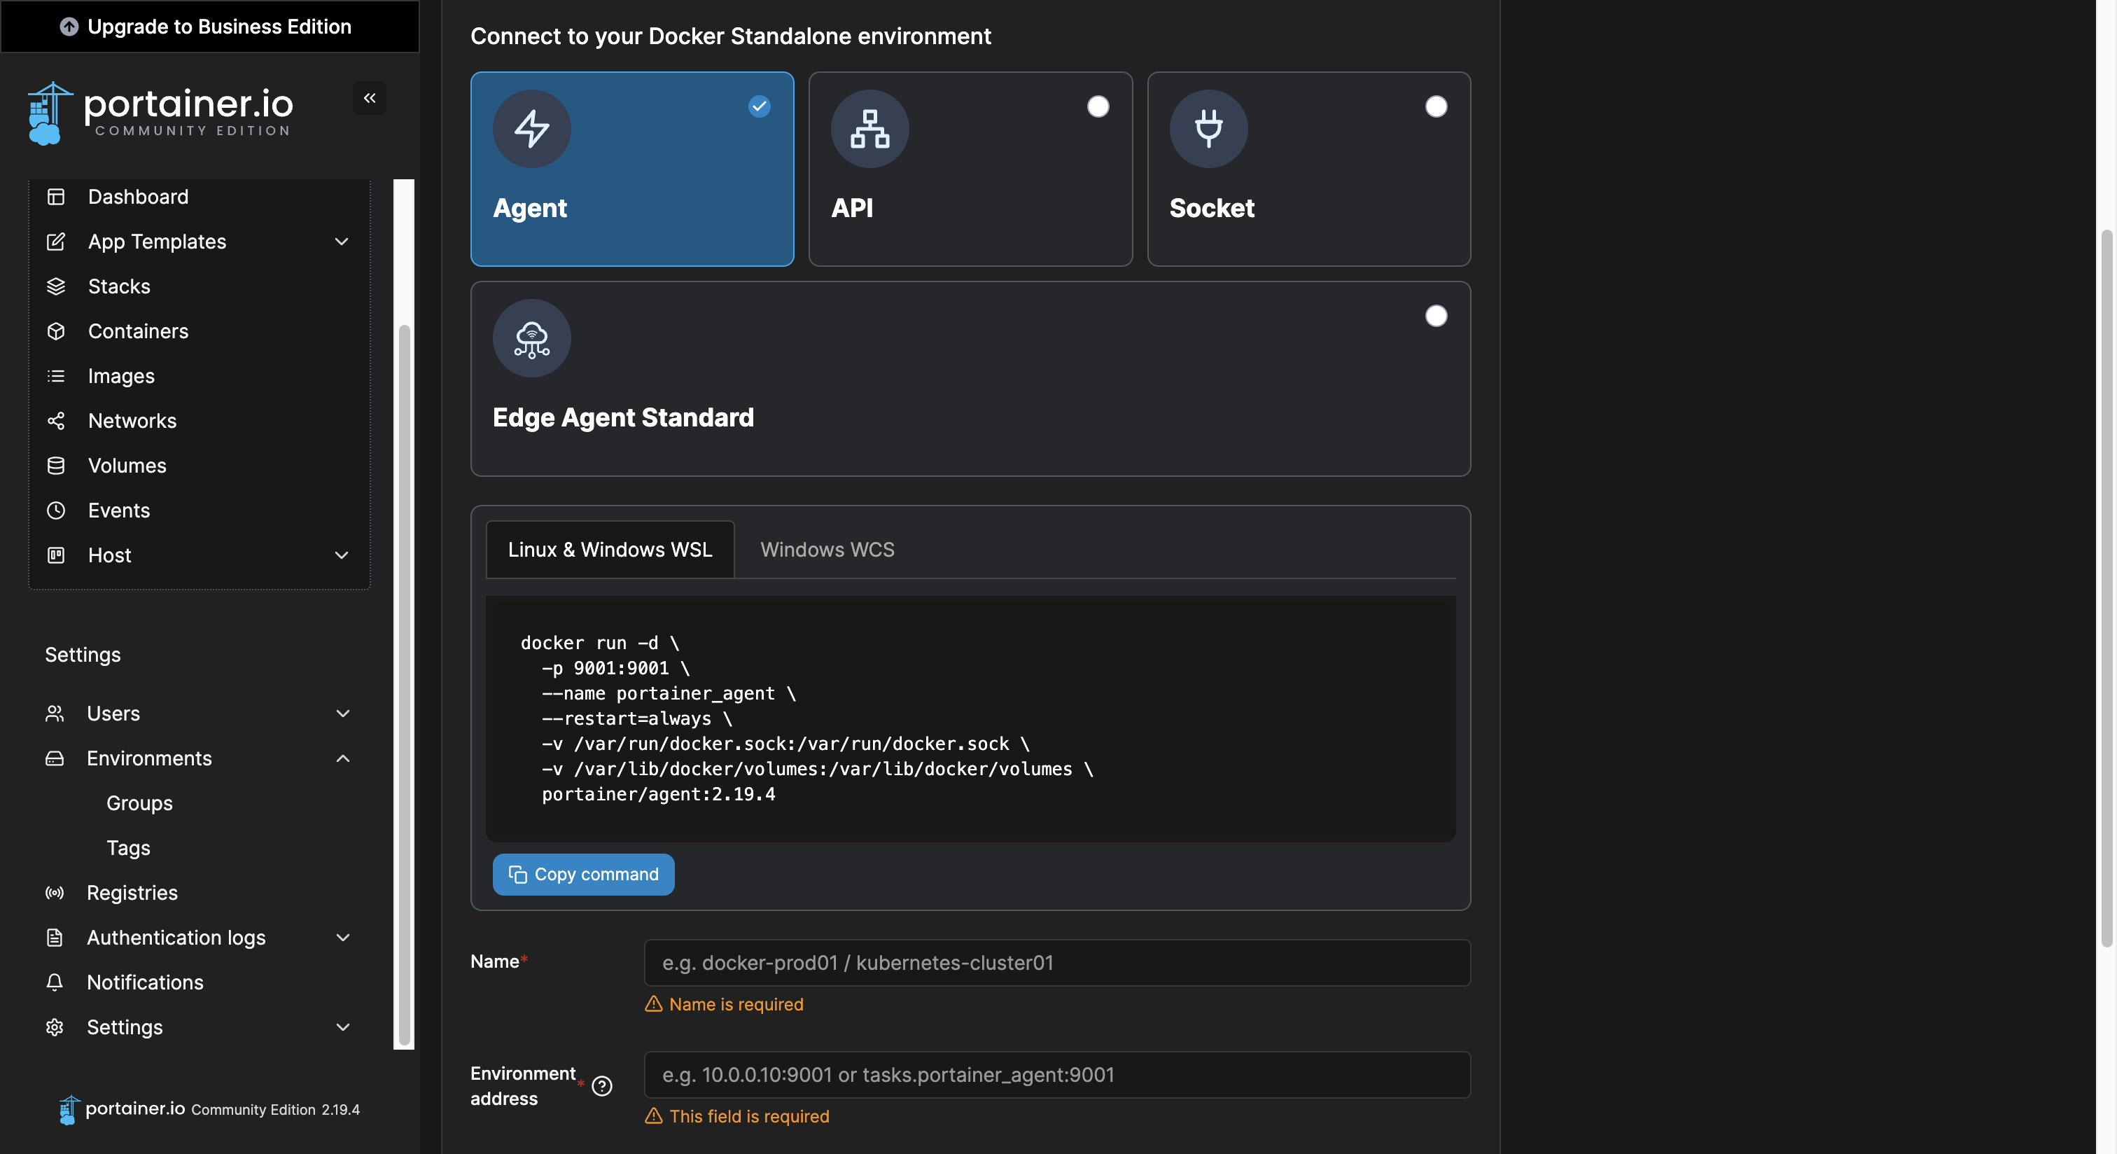Click the Authentication logs document icon

tap(54, 938)
